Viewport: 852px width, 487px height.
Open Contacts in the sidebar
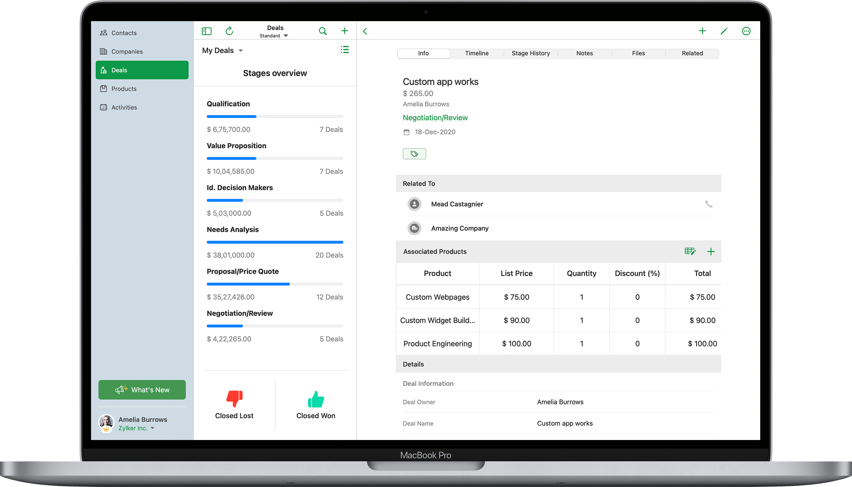(x=142, y=33)
